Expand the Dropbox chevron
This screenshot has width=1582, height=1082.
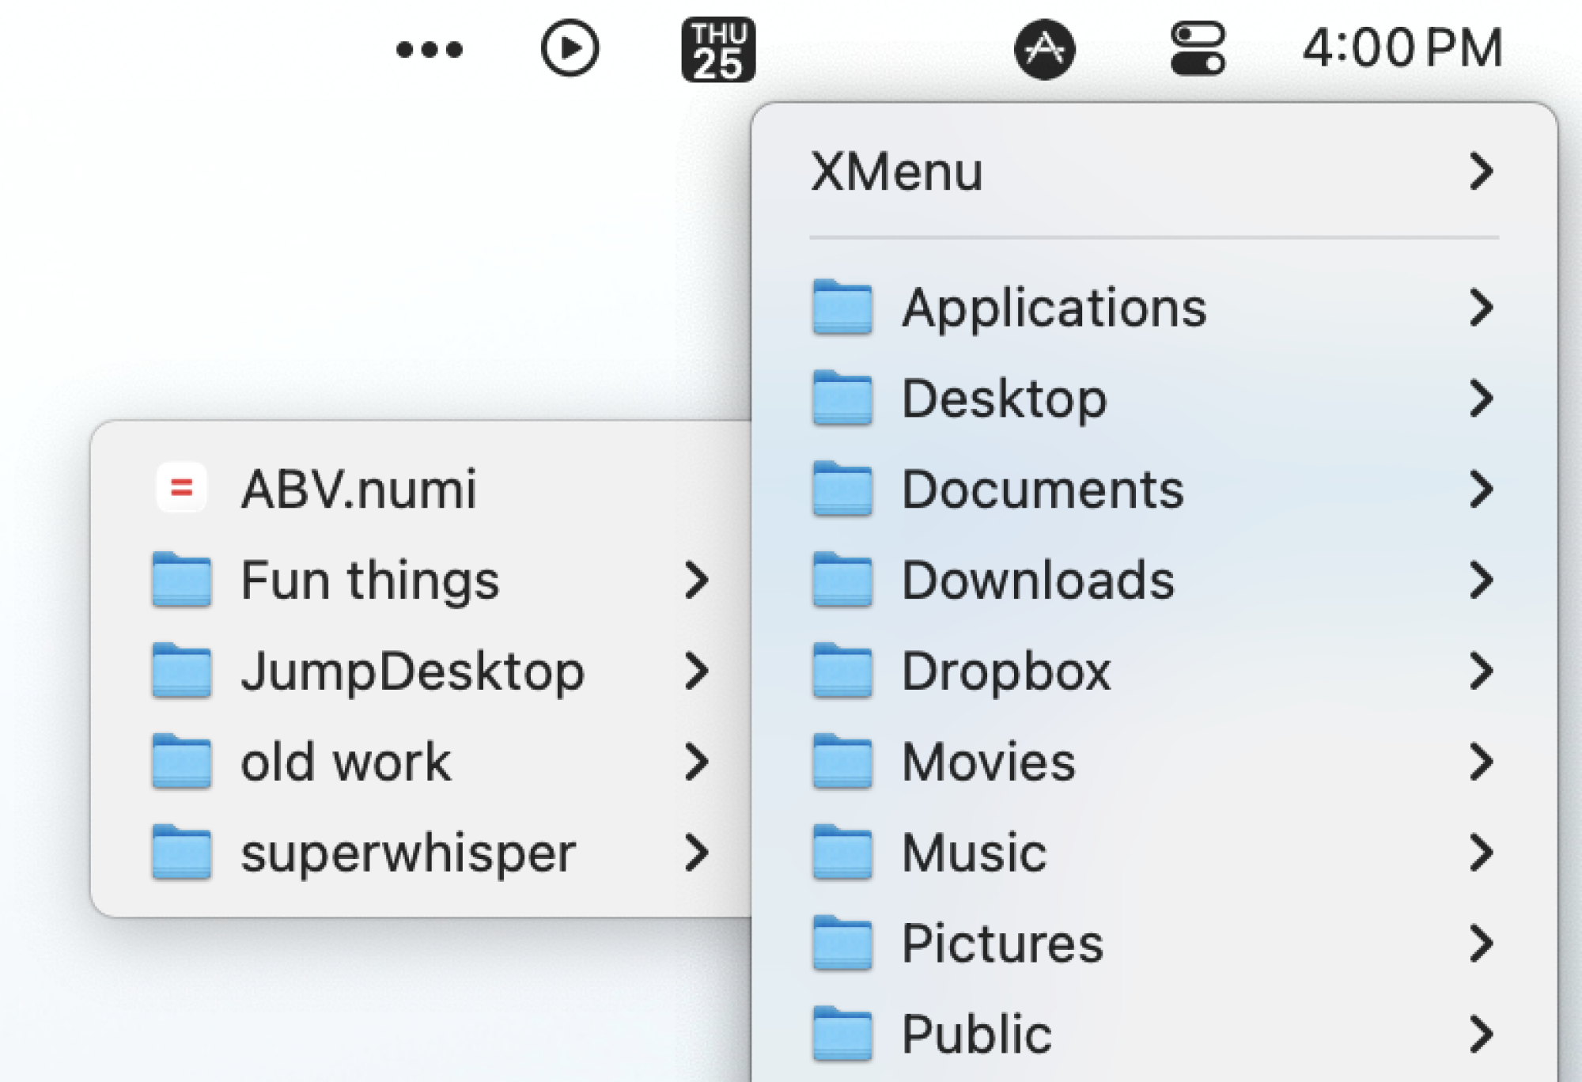[x=1481, y=671]
